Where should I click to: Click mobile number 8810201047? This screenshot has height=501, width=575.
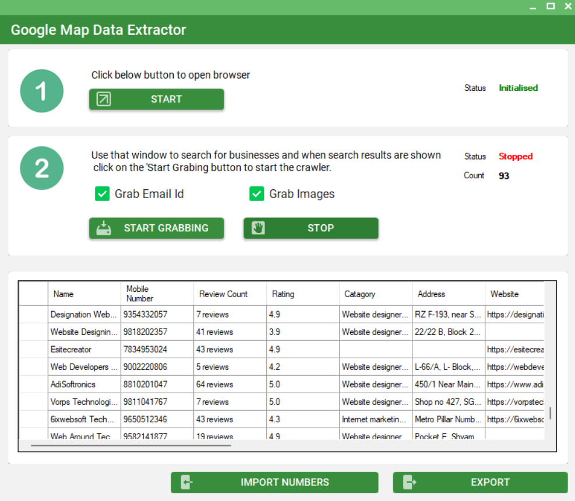tap(157, 384)
